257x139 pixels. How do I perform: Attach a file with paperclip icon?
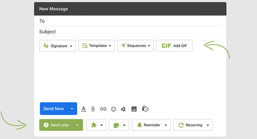point(93,109)
